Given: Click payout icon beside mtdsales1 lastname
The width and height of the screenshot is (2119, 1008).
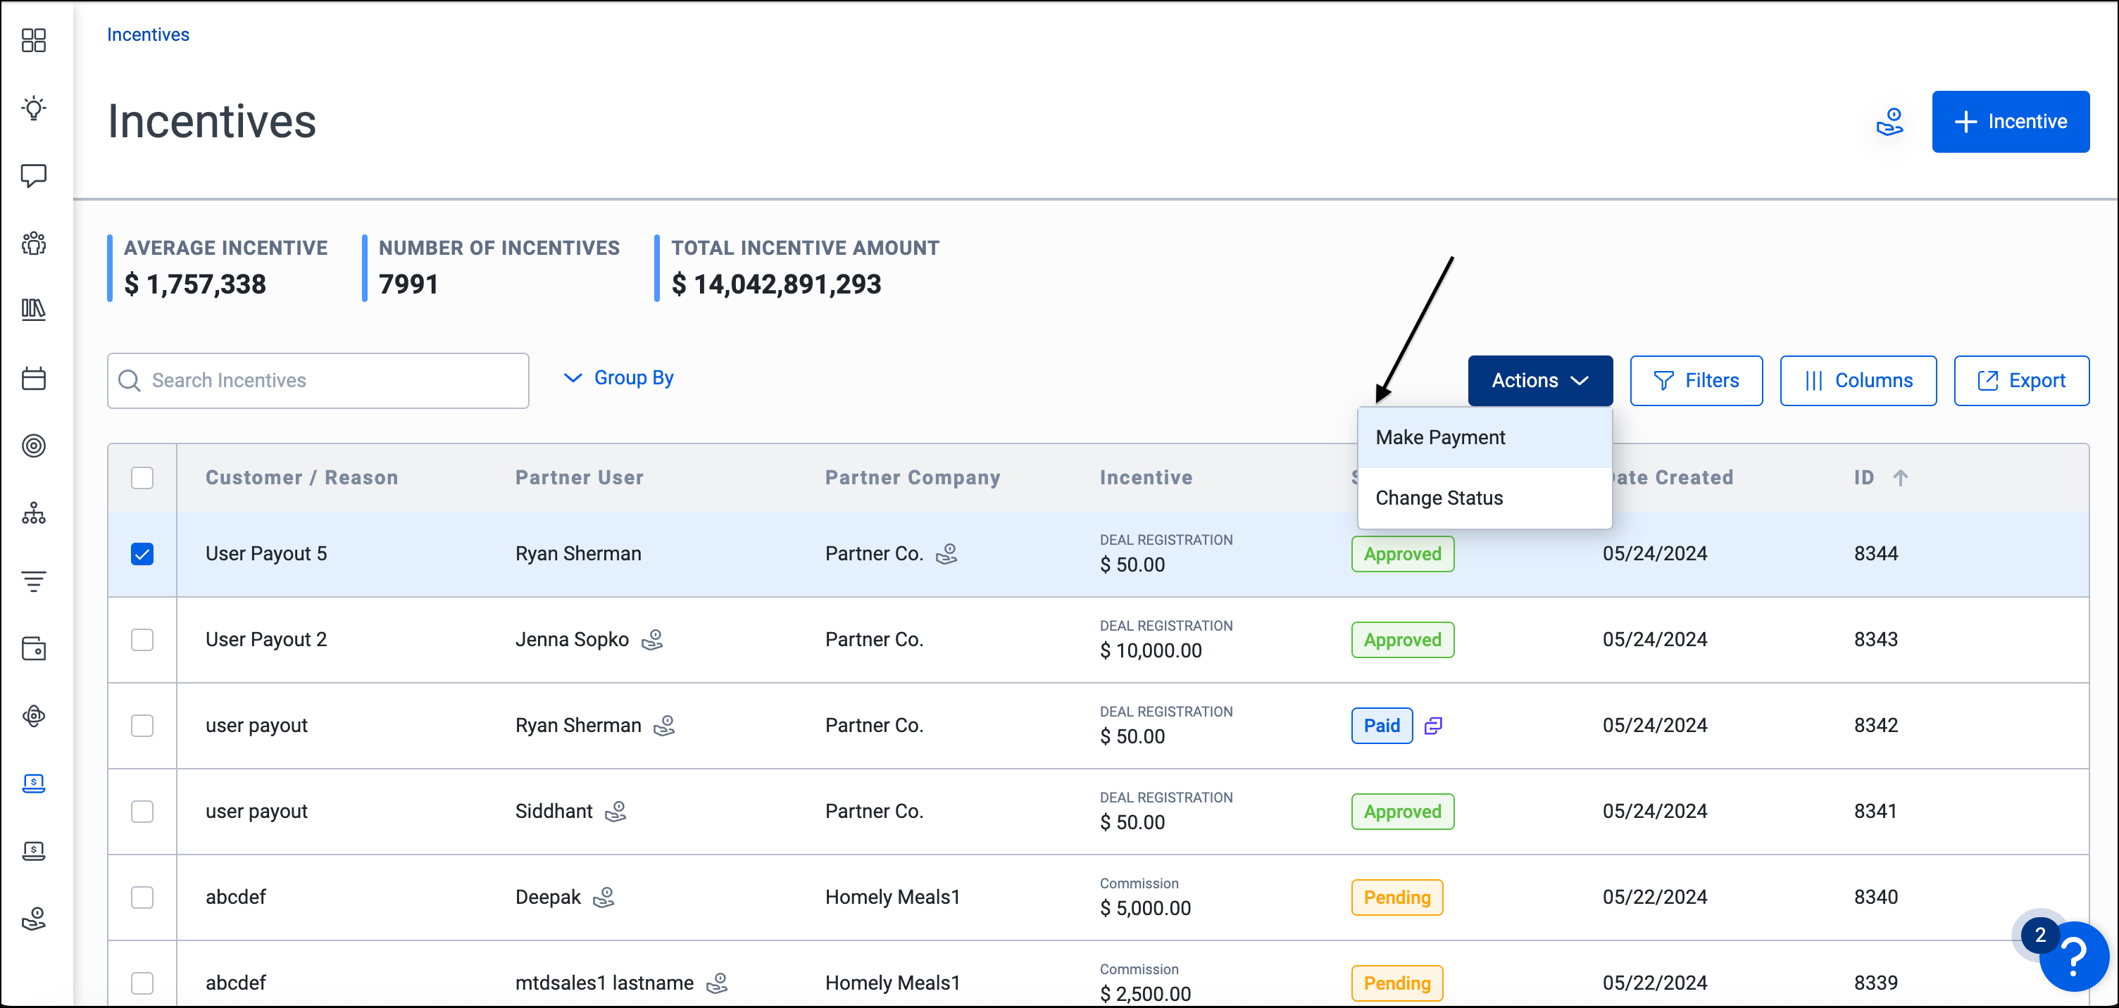Looking at the screenshot, I should point(718,983).
